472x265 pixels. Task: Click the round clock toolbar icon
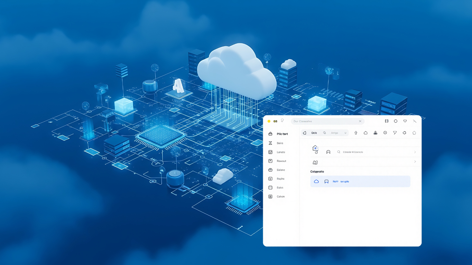click(385, 133)
